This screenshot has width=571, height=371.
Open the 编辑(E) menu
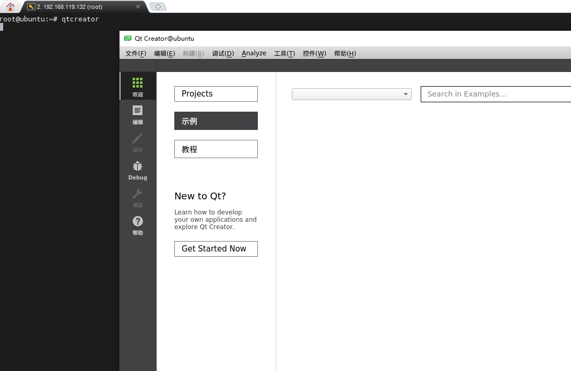pos(164,53)
